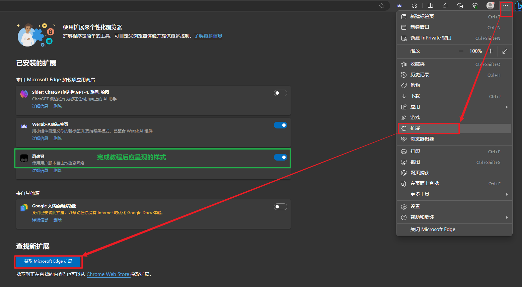Click 删除 for Sider ChatGPT extension

click(58, 106)
